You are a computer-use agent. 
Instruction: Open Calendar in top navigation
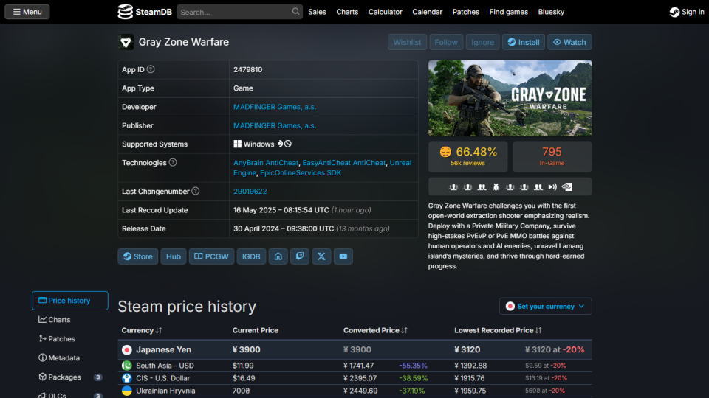(428, 12)
